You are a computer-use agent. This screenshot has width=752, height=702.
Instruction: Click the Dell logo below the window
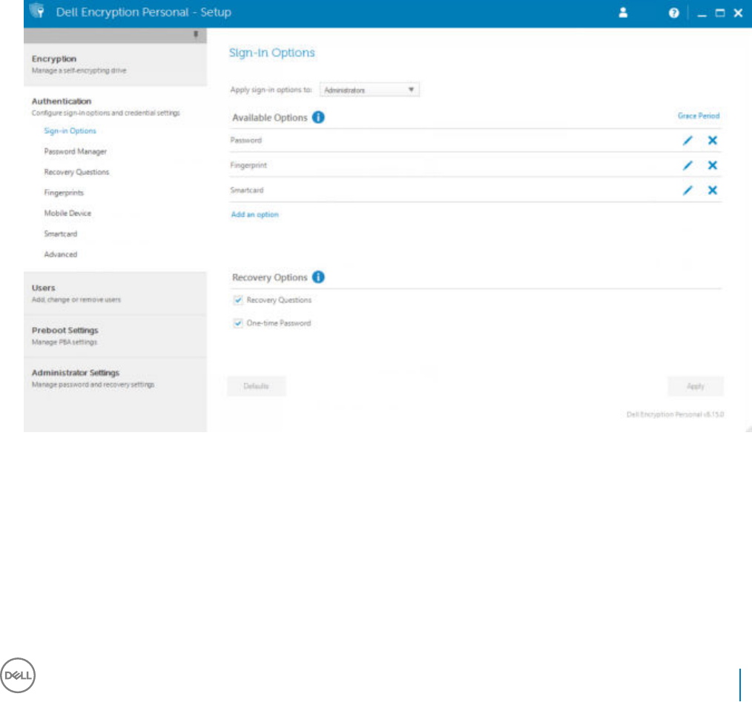click(x=18, y=675)
